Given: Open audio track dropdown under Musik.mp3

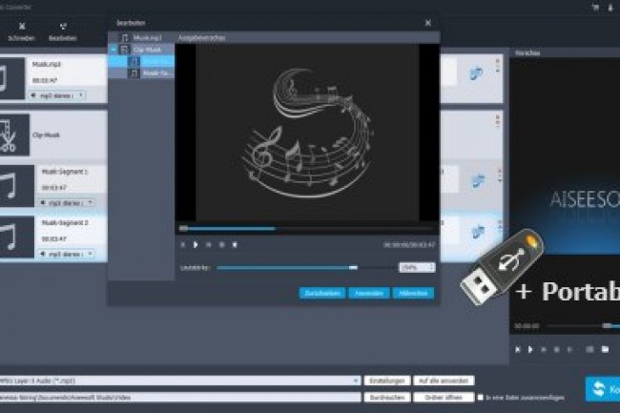Looking at the screenshot, I should (x=57, y=95).
